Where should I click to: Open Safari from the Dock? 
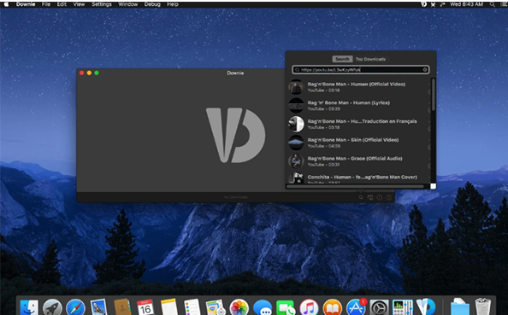coord(75,307)
